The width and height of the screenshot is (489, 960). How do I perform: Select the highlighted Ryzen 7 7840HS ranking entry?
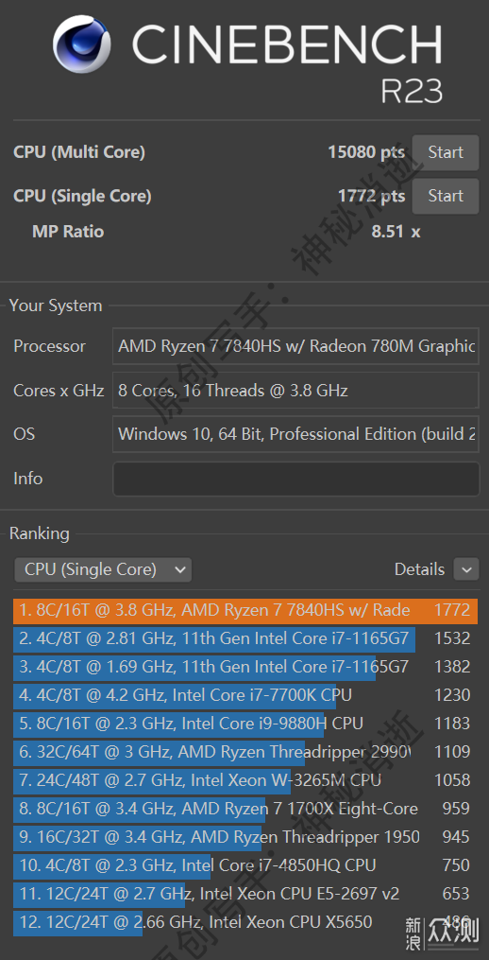tap(245, 610)
